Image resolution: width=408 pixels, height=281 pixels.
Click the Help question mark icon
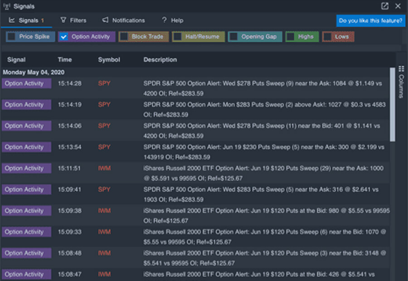164,20
